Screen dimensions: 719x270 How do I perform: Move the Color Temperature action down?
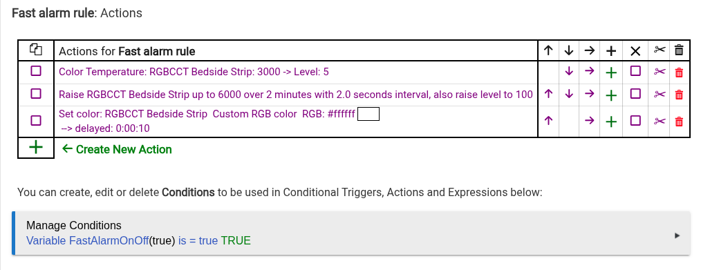(568, 71)
